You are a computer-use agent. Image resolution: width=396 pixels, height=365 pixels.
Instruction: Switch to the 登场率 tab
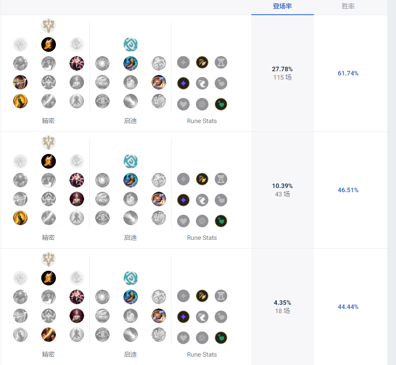pos(282,6)
